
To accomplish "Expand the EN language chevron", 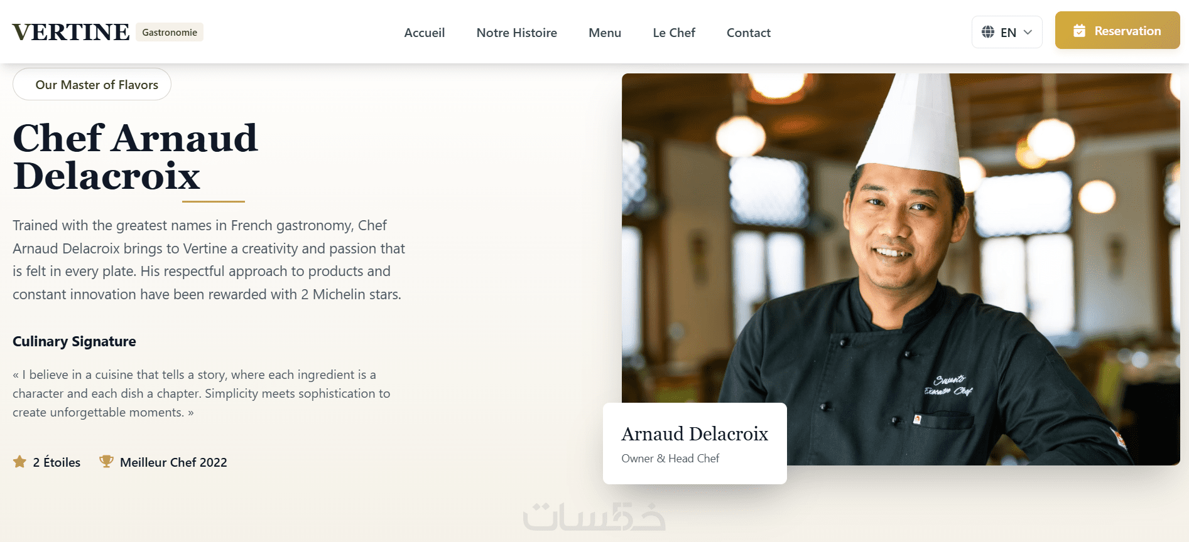I will (1028, 32).
